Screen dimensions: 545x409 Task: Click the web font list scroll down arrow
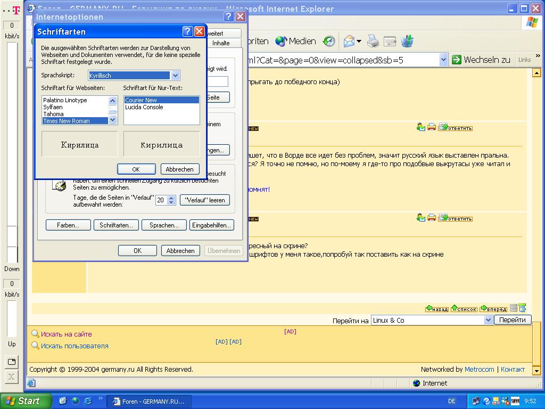[x=113, y=120]
